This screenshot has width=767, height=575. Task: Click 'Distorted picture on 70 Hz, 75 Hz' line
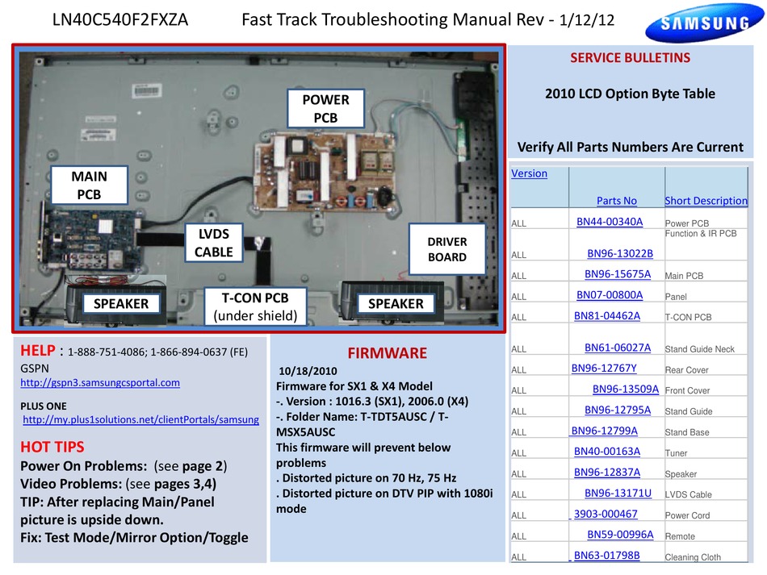click(x=367, y=478)
